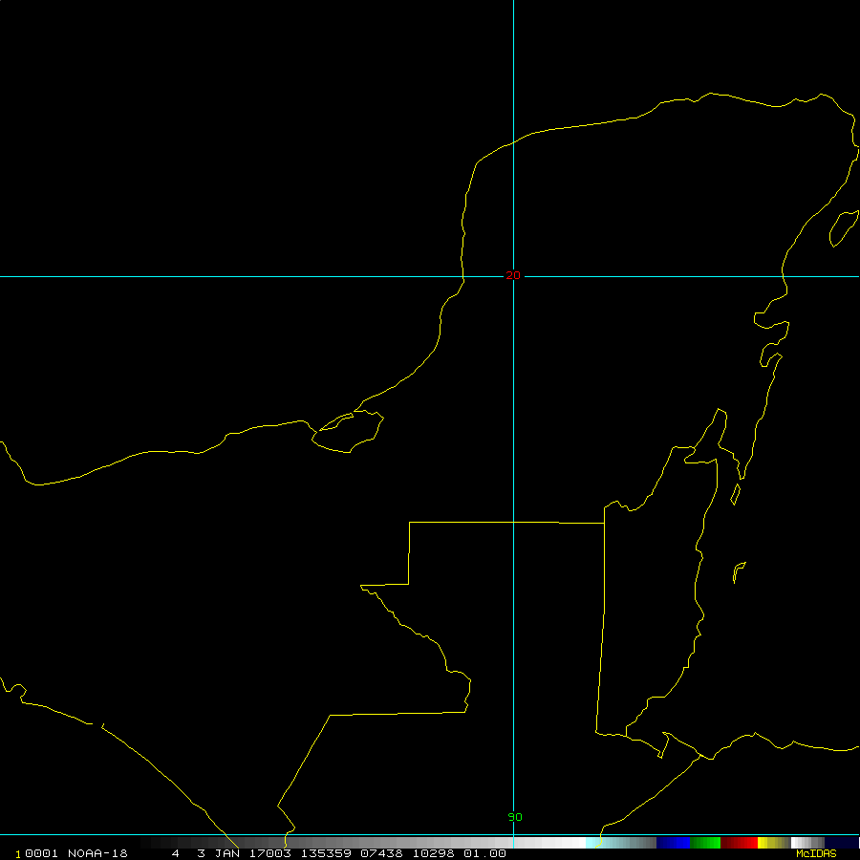Click the dark navy swatch at bar end
This screenshot has width=860, height=860.
[x=841, y=843]
